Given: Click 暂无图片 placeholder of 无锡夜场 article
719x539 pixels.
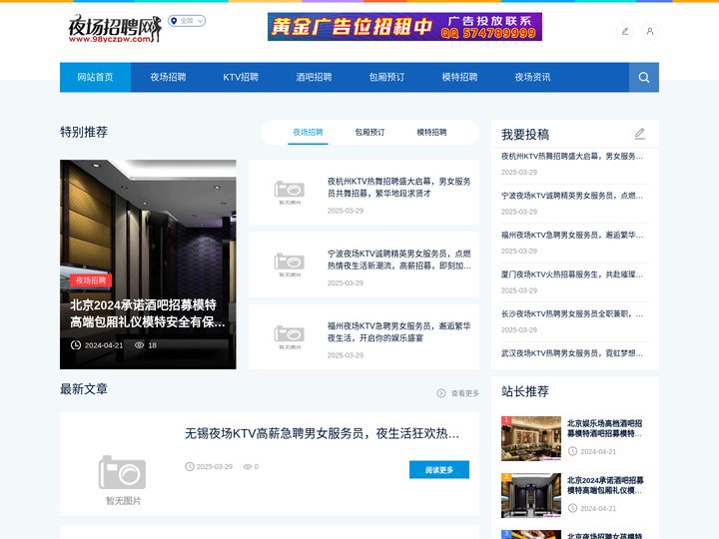Looking at the screenshot, I should click(x=123, y=480).
